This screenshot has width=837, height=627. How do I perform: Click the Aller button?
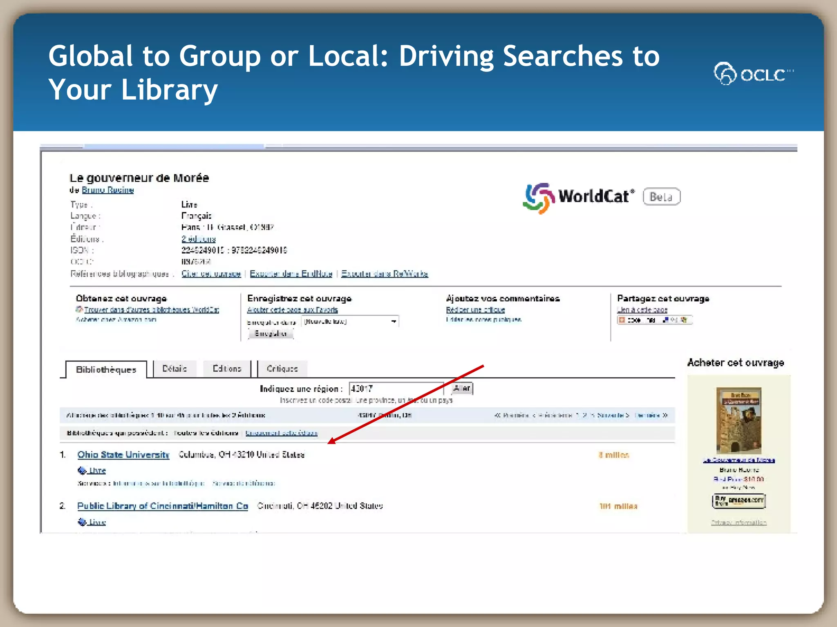coord(462,388)
